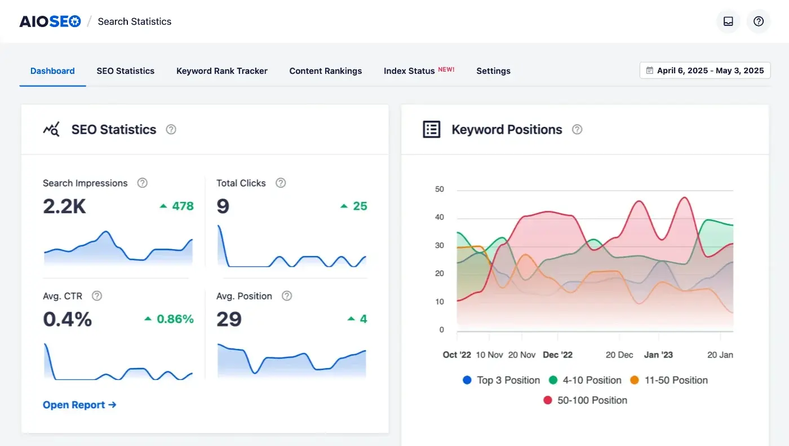Click help icon next to SEO Statistics heading
789x446 pixels.
point(171,130)
